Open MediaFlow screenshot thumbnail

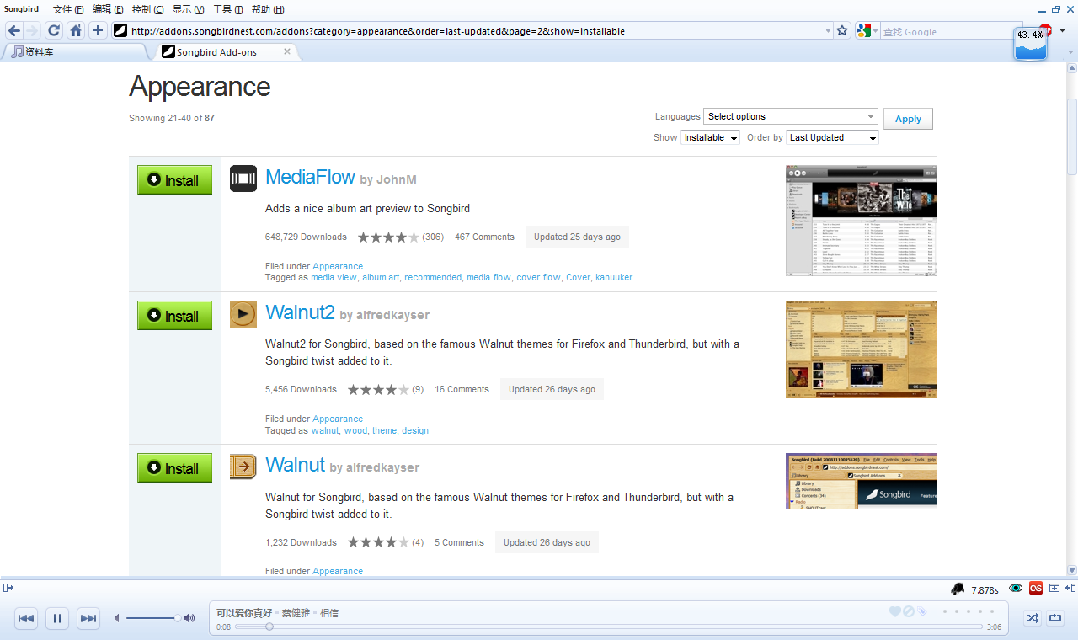point(862,221)
